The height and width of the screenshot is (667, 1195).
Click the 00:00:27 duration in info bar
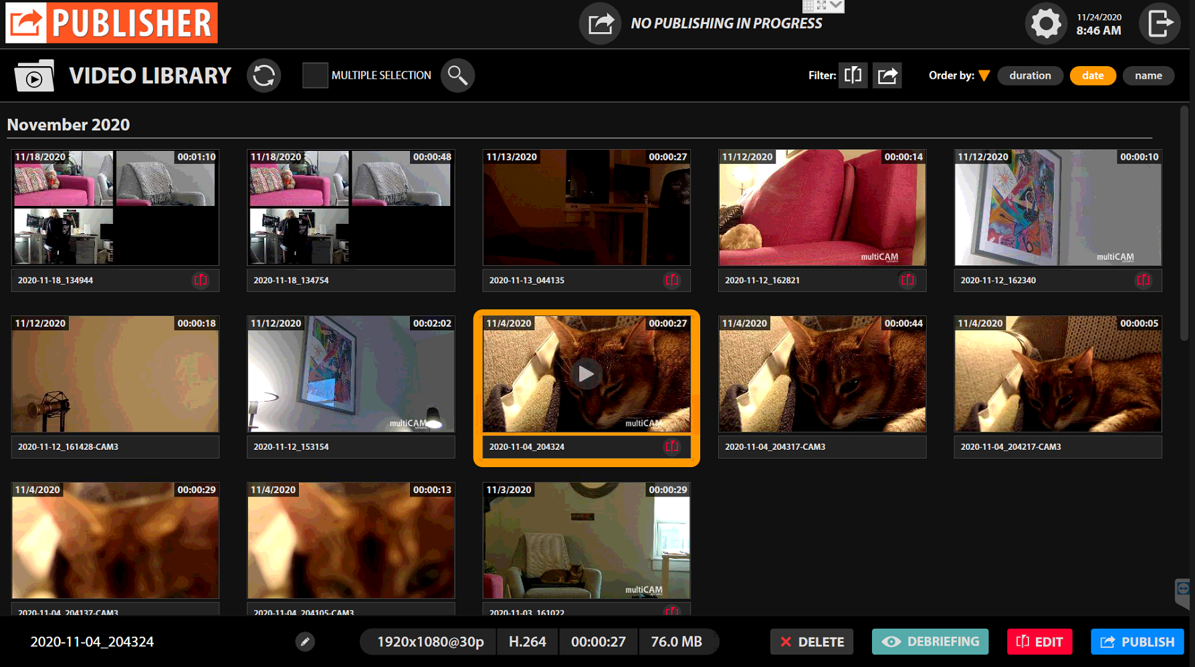[x=599, y=642]
